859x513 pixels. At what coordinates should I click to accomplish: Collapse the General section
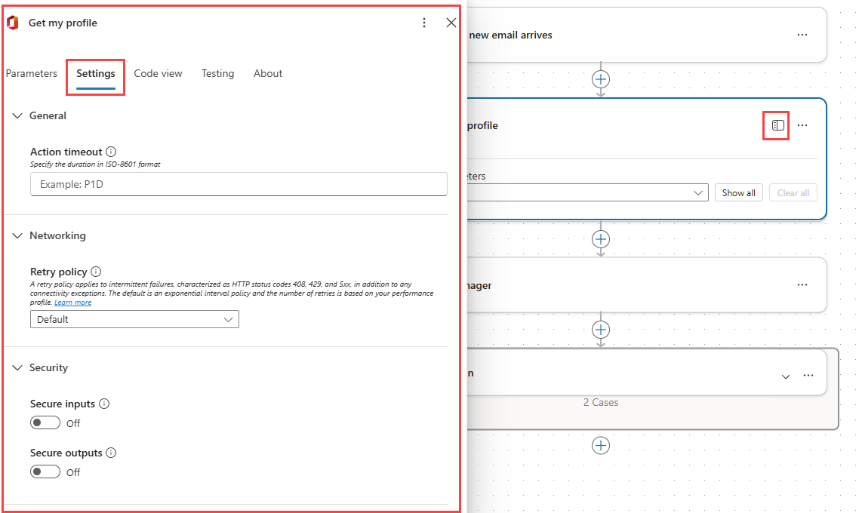point(17,115)
